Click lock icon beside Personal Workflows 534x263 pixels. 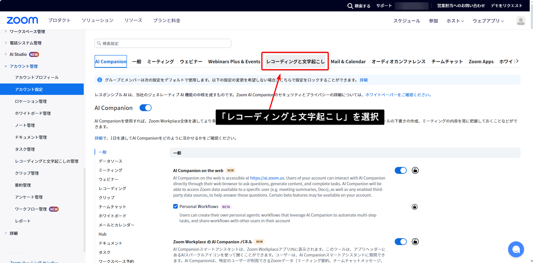point(415,207)
